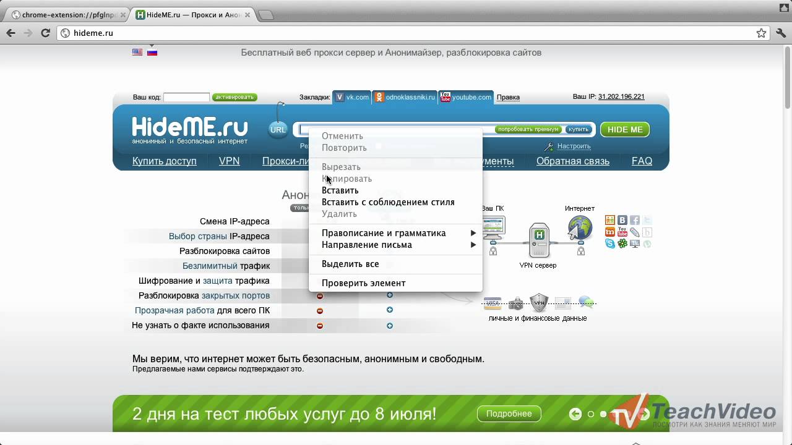Viewport: 792px width, 445px height.
Task: Select the second banner carousel dot
Action: pyautogui.click(x=603, y=414)
